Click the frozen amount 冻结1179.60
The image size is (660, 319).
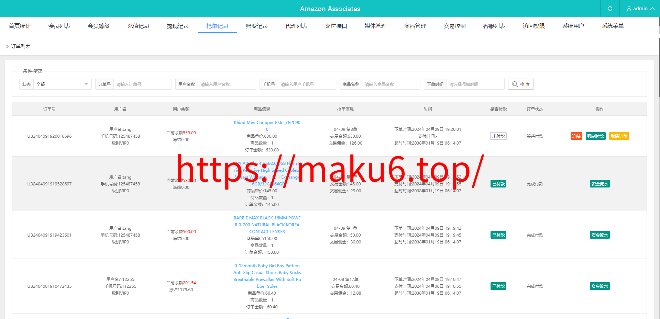coord(181,290)
